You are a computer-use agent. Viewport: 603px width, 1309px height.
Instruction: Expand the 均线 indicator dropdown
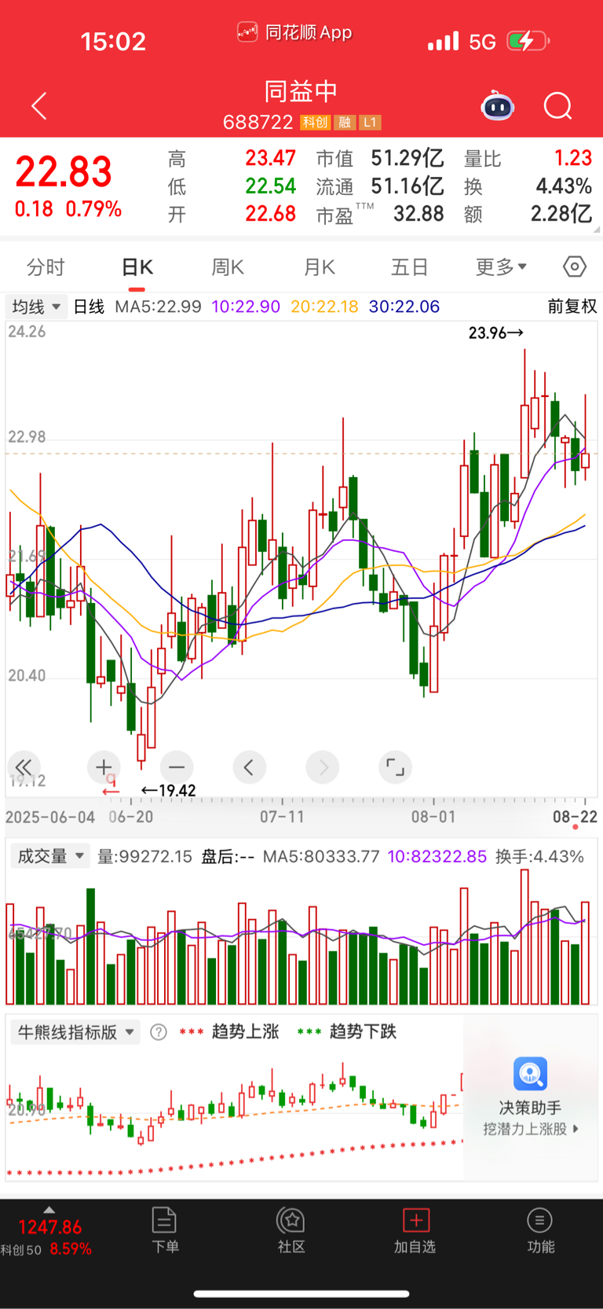pyautogui.click(x=36, y=307)
